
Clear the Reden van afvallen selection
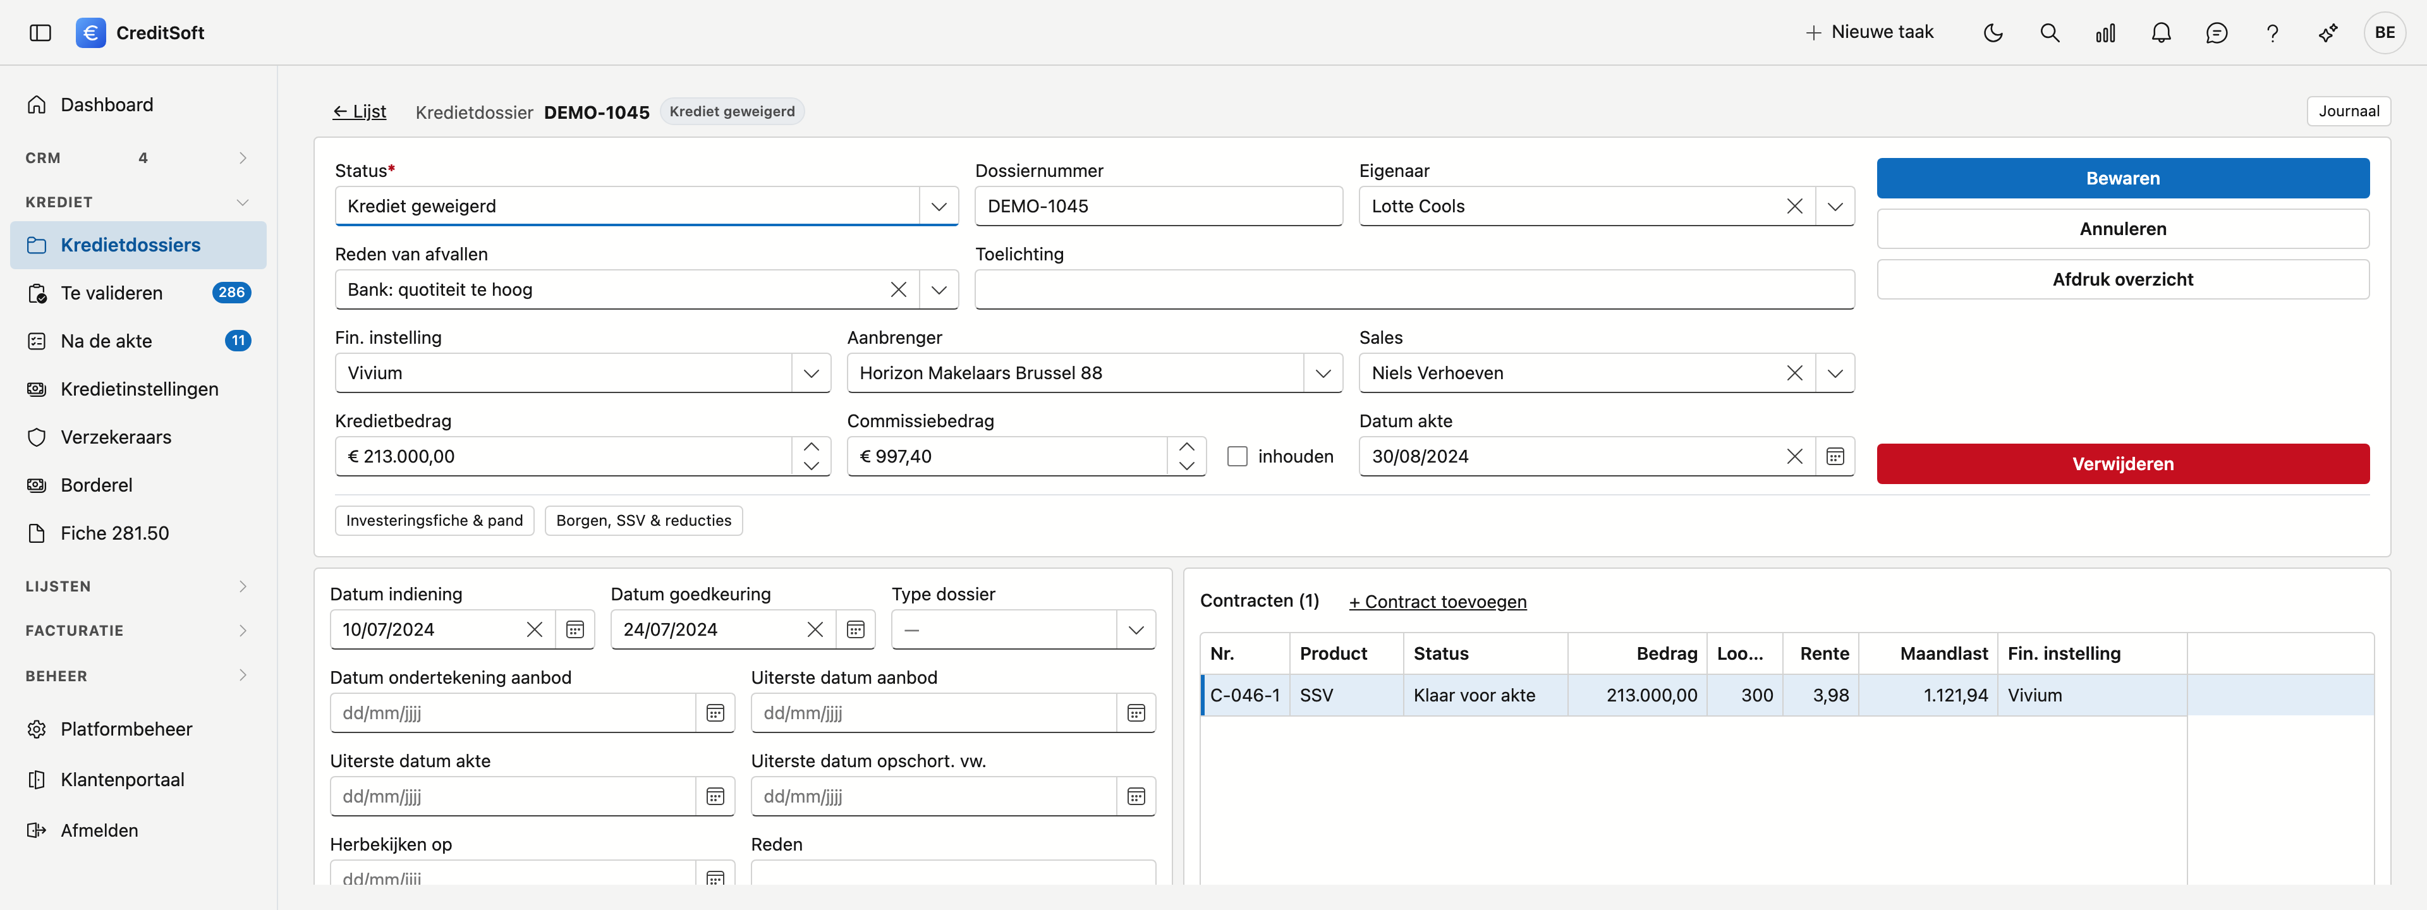pyautogui.click(x=898, y=290)
